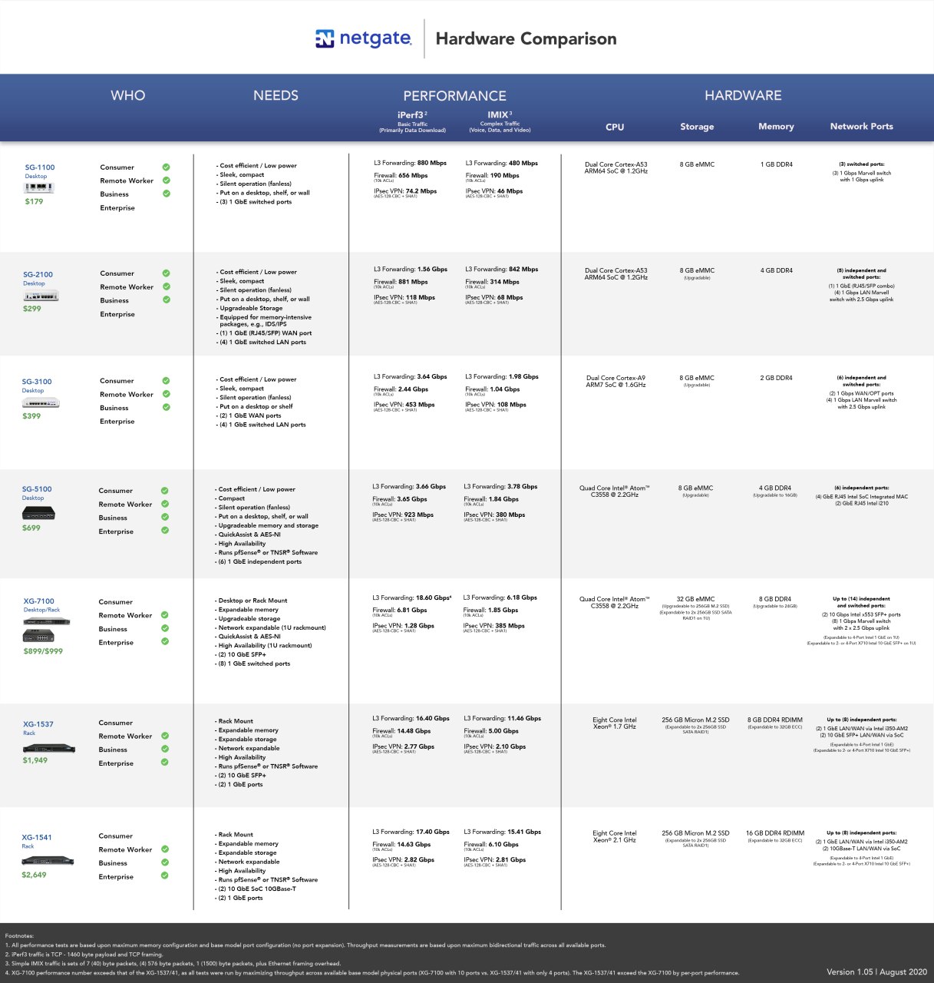This screenshot has width=934, height=983.
Task: Select the SG-3100 model name
Action: (x=37, y=382)
